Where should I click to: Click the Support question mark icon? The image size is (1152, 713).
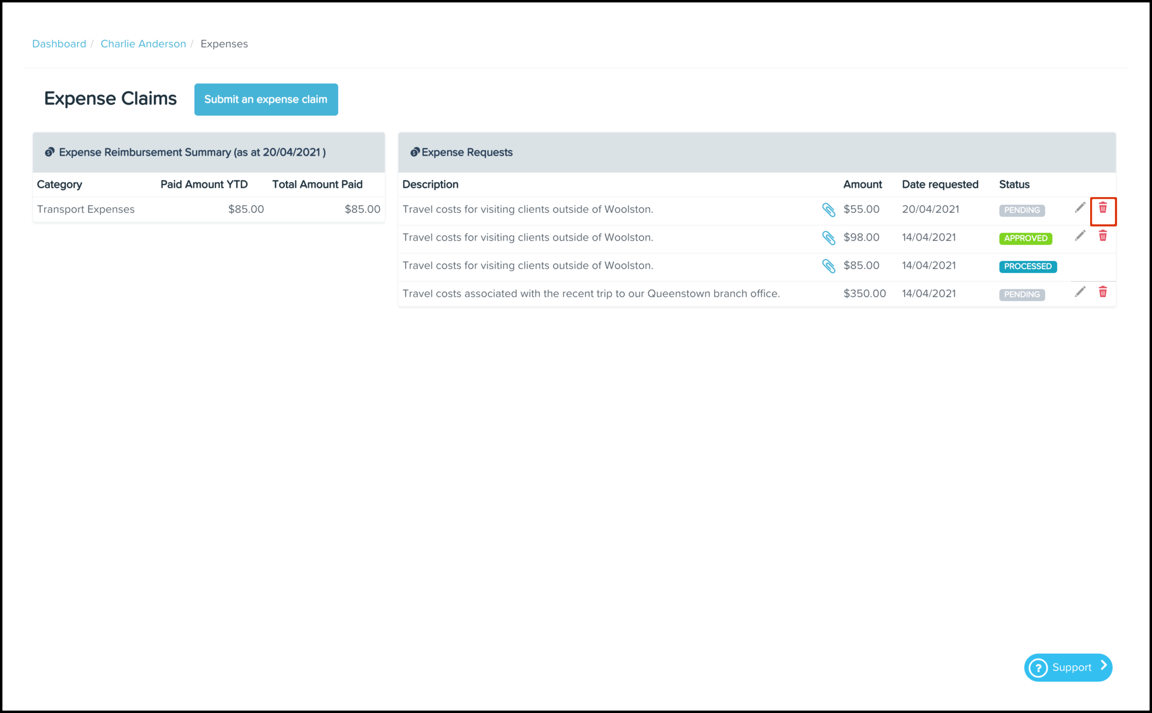pyautogui.click(x=1038, y=668)
